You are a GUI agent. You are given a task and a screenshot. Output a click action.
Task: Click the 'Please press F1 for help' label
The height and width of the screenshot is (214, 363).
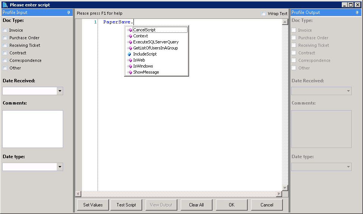click(x=99, y=14)
